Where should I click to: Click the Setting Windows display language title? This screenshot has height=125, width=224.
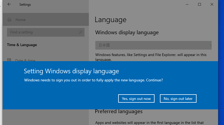click(x=71, y=71)
